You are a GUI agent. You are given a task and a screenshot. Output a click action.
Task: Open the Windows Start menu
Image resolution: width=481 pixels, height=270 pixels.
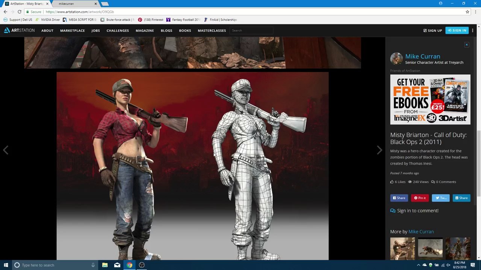point(6,265)
